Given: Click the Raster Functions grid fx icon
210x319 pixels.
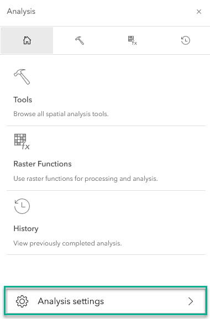Looking at the screenshot, I should click(22, 142).
